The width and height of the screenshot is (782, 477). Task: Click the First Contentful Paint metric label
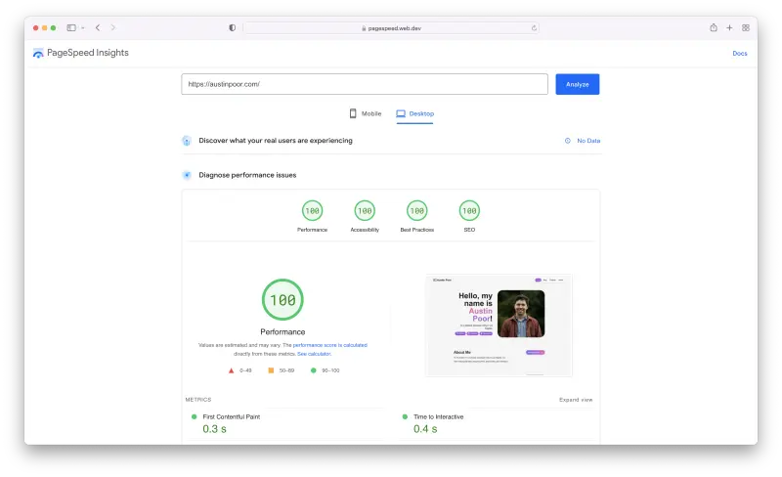coord(232,416)
